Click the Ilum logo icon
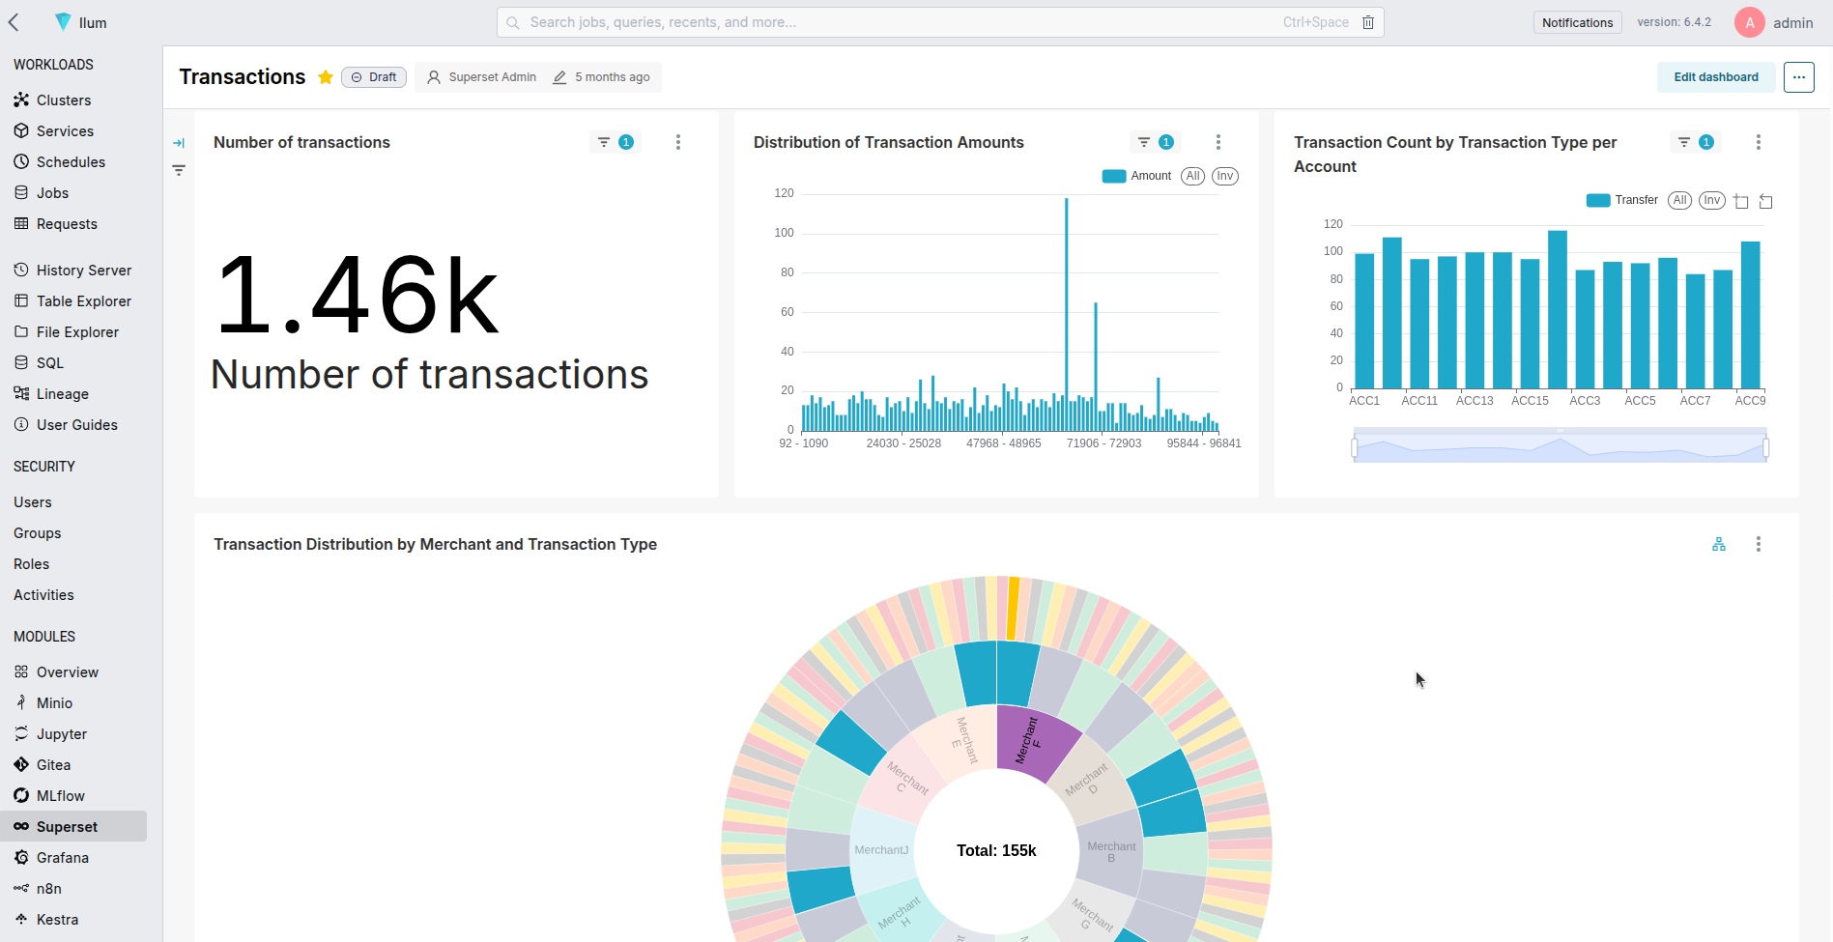1833x942 pixels. 63,21
